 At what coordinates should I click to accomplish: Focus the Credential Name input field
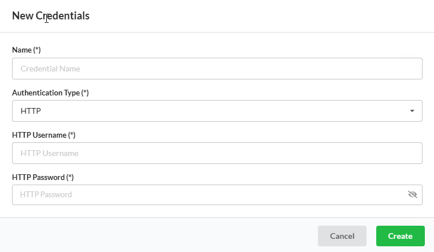217,69
